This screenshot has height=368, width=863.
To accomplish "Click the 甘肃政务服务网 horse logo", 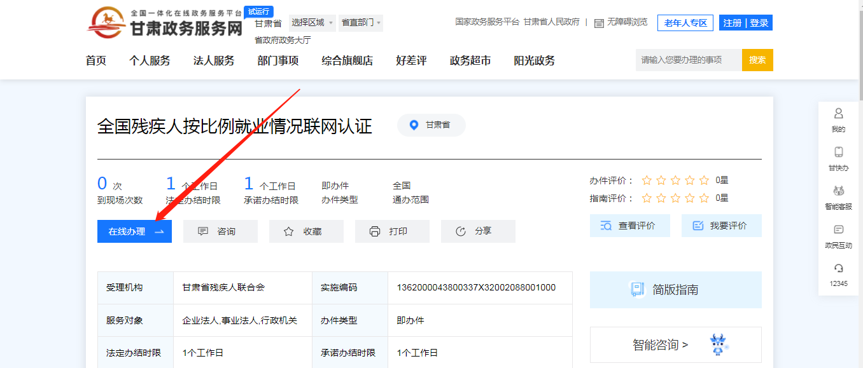I will pyautogui.click(x=106, y=22).
